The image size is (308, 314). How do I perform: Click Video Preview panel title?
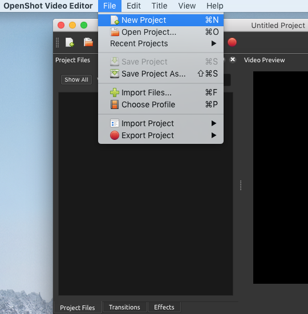click(264, 60)
